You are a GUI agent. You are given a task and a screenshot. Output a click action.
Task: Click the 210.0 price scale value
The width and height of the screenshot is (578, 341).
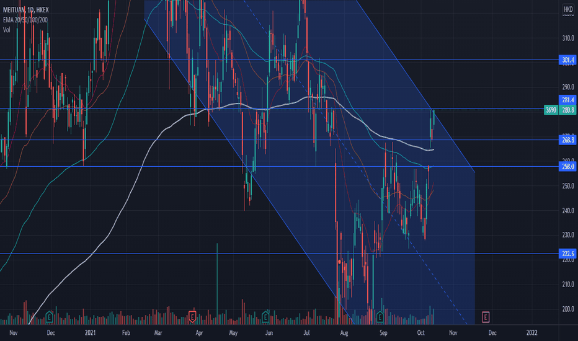pos(568,284)
